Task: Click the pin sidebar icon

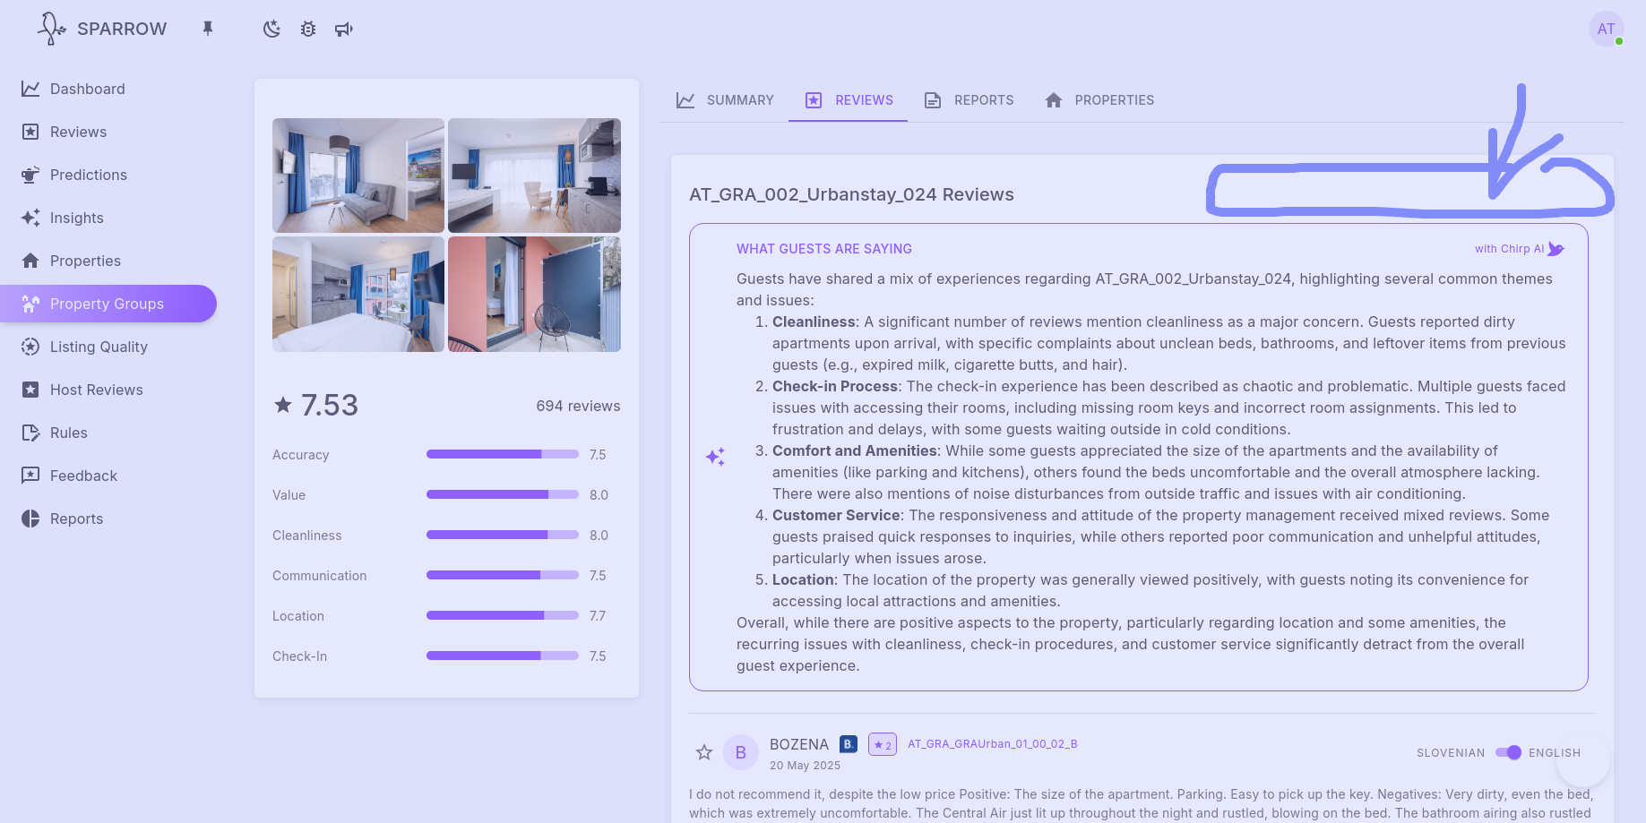Action: point(208,29)
